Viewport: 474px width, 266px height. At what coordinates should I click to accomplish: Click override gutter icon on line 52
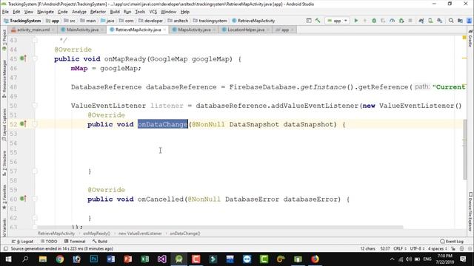click(x=23, y=124)
